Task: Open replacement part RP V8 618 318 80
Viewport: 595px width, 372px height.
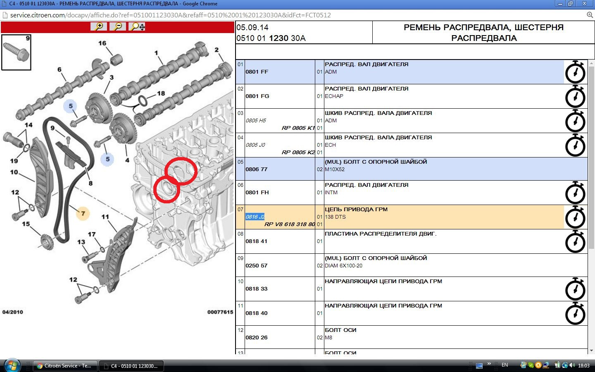Action: click(290, 224)
